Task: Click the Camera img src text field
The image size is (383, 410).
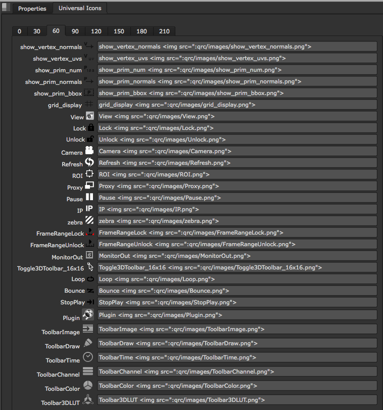Action: tap(237, 151)
